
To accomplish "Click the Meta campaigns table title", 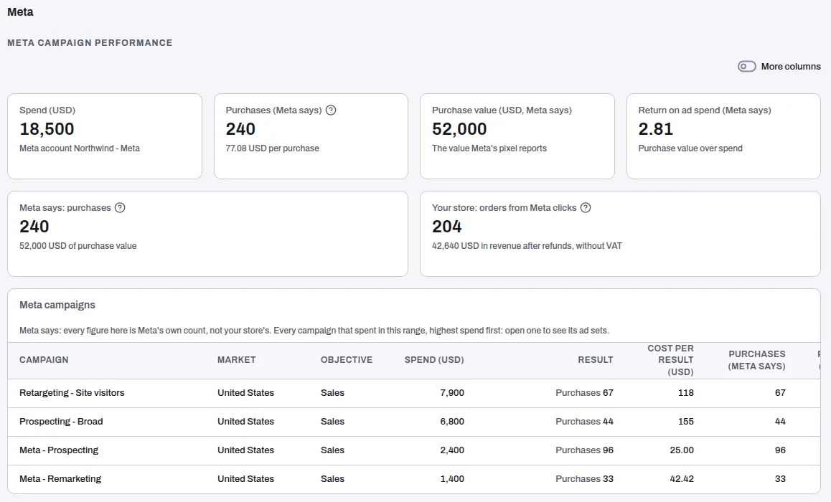I will (57, 305).
